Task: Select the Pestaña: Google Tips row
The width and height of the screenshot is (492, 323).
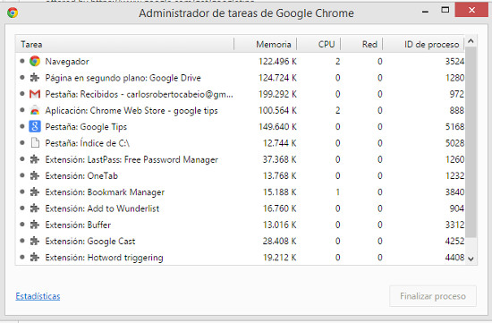Action: pos(240,126)
